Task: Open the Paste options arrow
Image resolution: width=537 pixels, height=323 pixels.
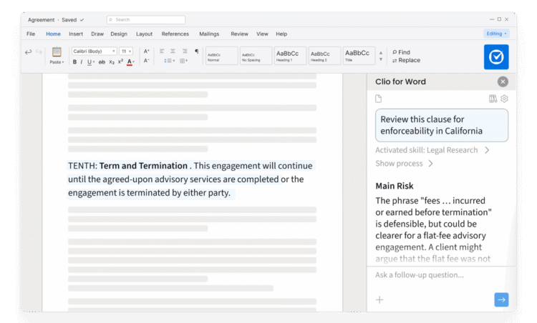Action: [63, 62]
